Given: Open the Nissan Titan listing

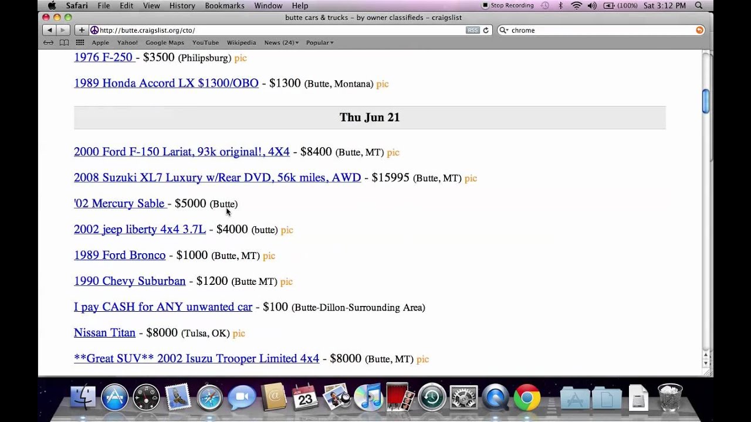Looking at the screenshot, I should click(104, 332).
